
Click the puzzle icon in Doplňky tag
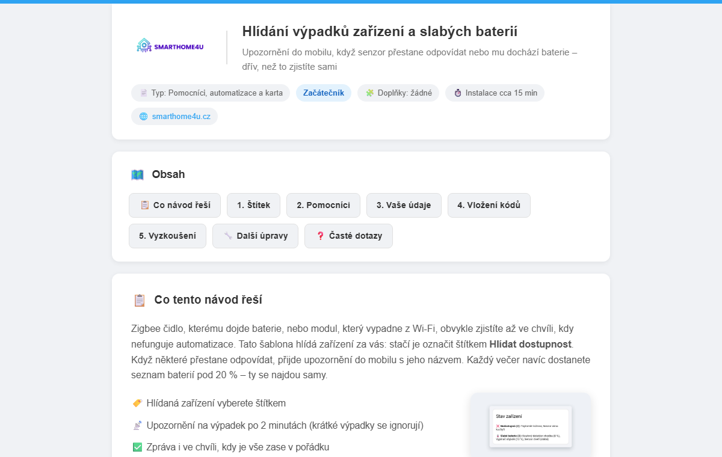pos(370,93)
